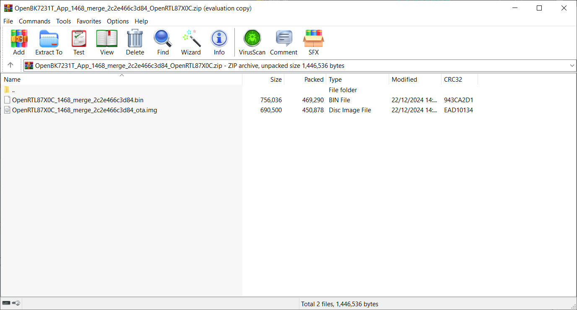Click the key icon in status bar

coord(16,303)
